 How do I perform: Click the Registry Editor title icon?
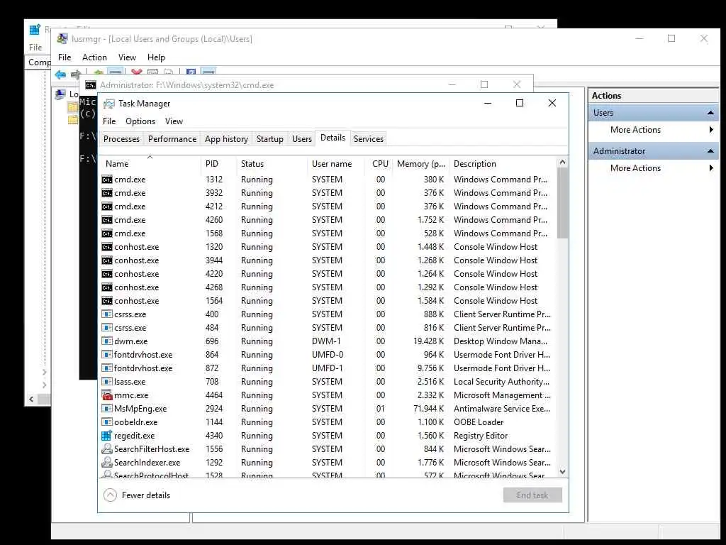point(35,30)
